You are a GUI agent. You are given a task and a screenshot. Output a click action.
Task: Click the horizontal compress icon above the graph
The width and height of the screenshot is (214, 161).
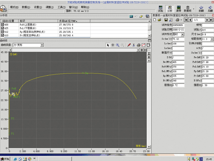142,50
